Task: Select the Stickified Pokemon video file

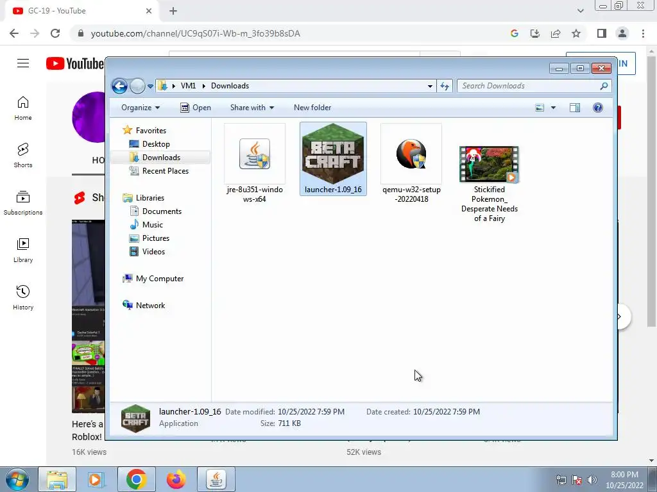Action: [x=489, y=183]
